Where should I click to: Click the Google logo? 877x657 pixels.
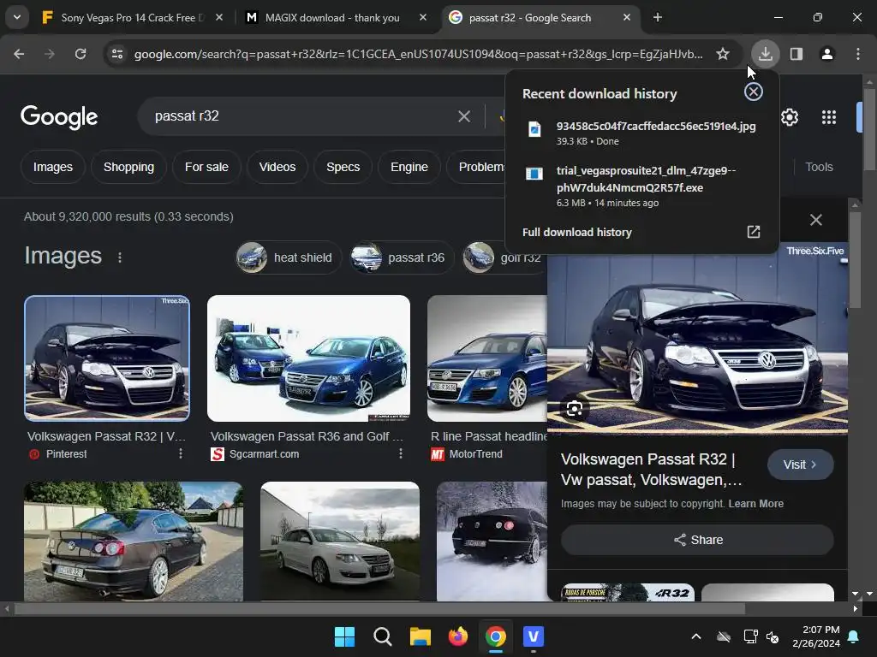pyautogui.click(x=59, y=116)
